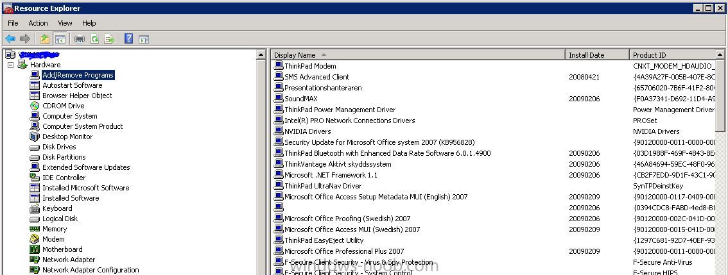Select Computer System Product node
The width and height of the screenshot is (728, 275).
(83, 126)
